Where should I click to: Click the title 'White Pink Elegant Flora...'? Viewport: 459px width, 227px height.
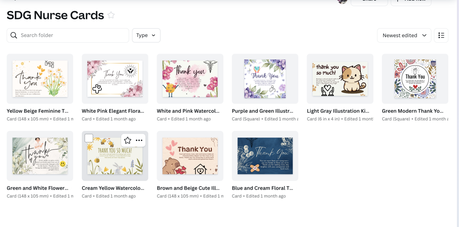(x=113, y=111)
